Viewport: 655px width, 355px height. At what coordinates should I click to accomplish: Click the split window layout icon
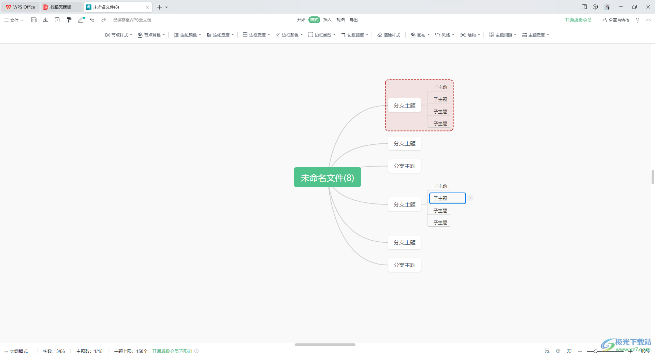[584, 7]
